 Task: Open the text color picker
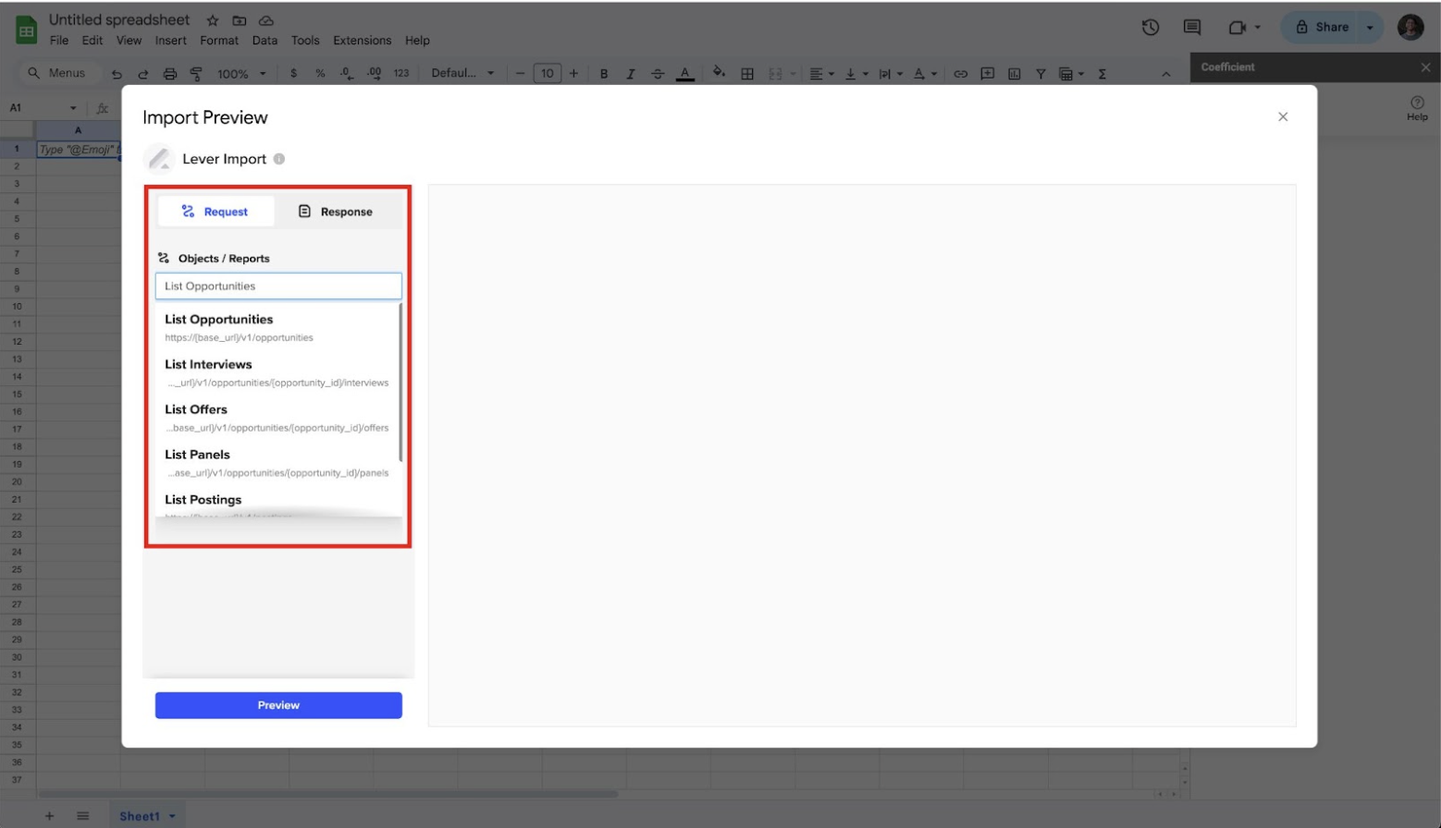pos(684,74)
